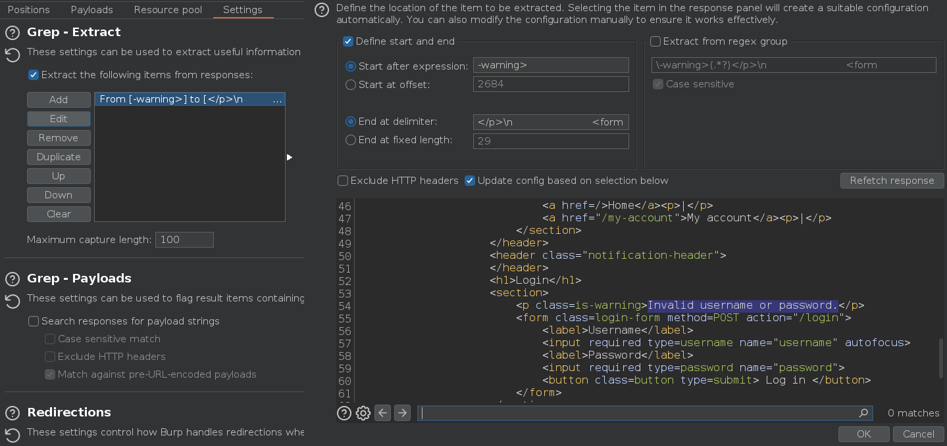Click the Maximum capture length field
The width and height of the screenshot is (947, 446).
click(184, 240)
